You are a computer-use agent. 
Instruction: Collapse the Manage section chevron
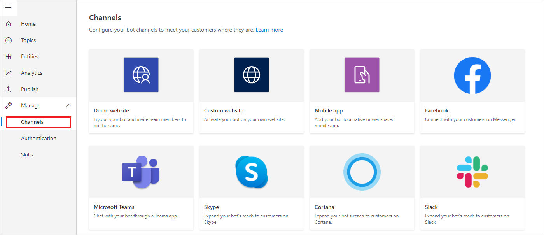(69, 105)
